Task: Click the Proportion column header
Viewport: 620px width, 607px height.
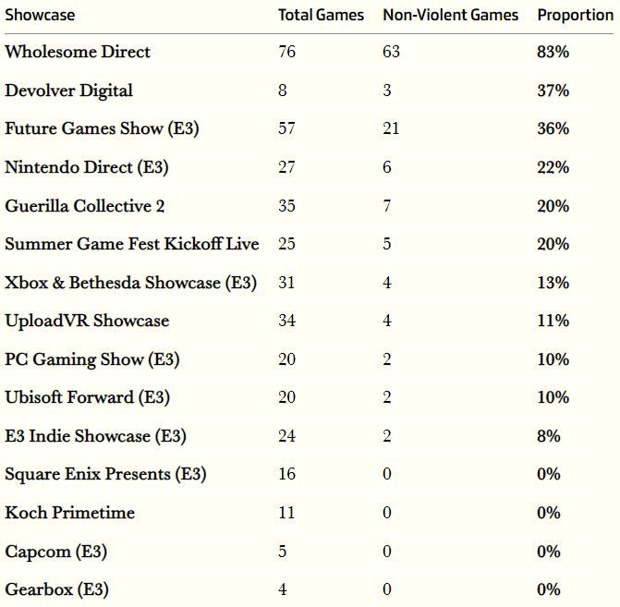Action: (575, 15)
